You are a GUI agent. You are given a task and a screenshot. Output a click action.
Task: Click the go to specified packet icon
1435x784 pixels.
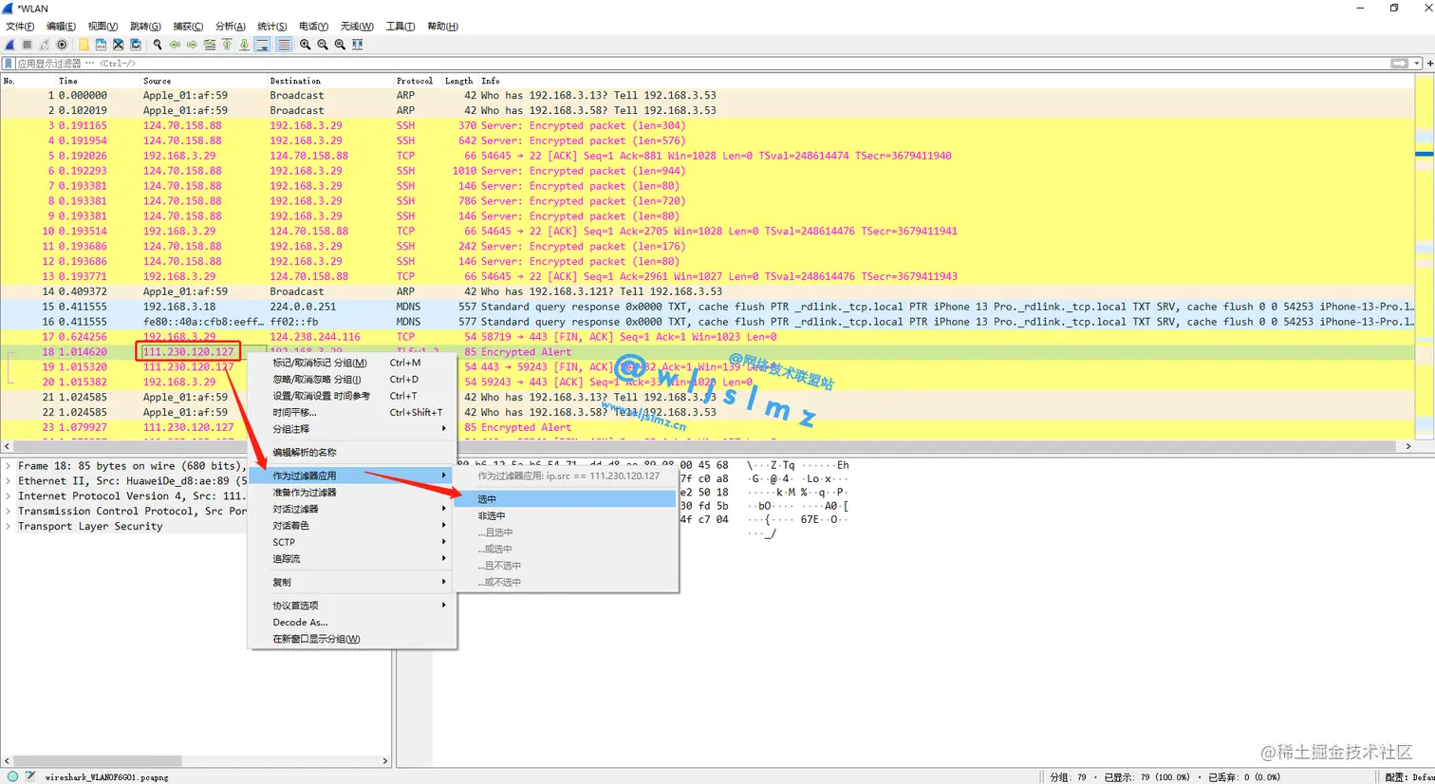pos(210,45)
